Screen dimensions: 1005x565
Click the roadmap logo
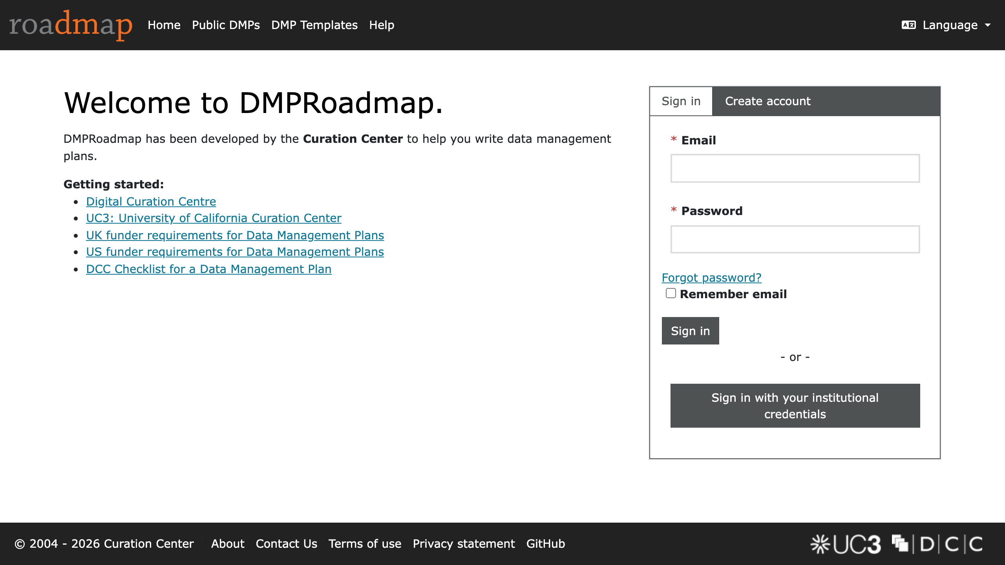tap(71, 25)
